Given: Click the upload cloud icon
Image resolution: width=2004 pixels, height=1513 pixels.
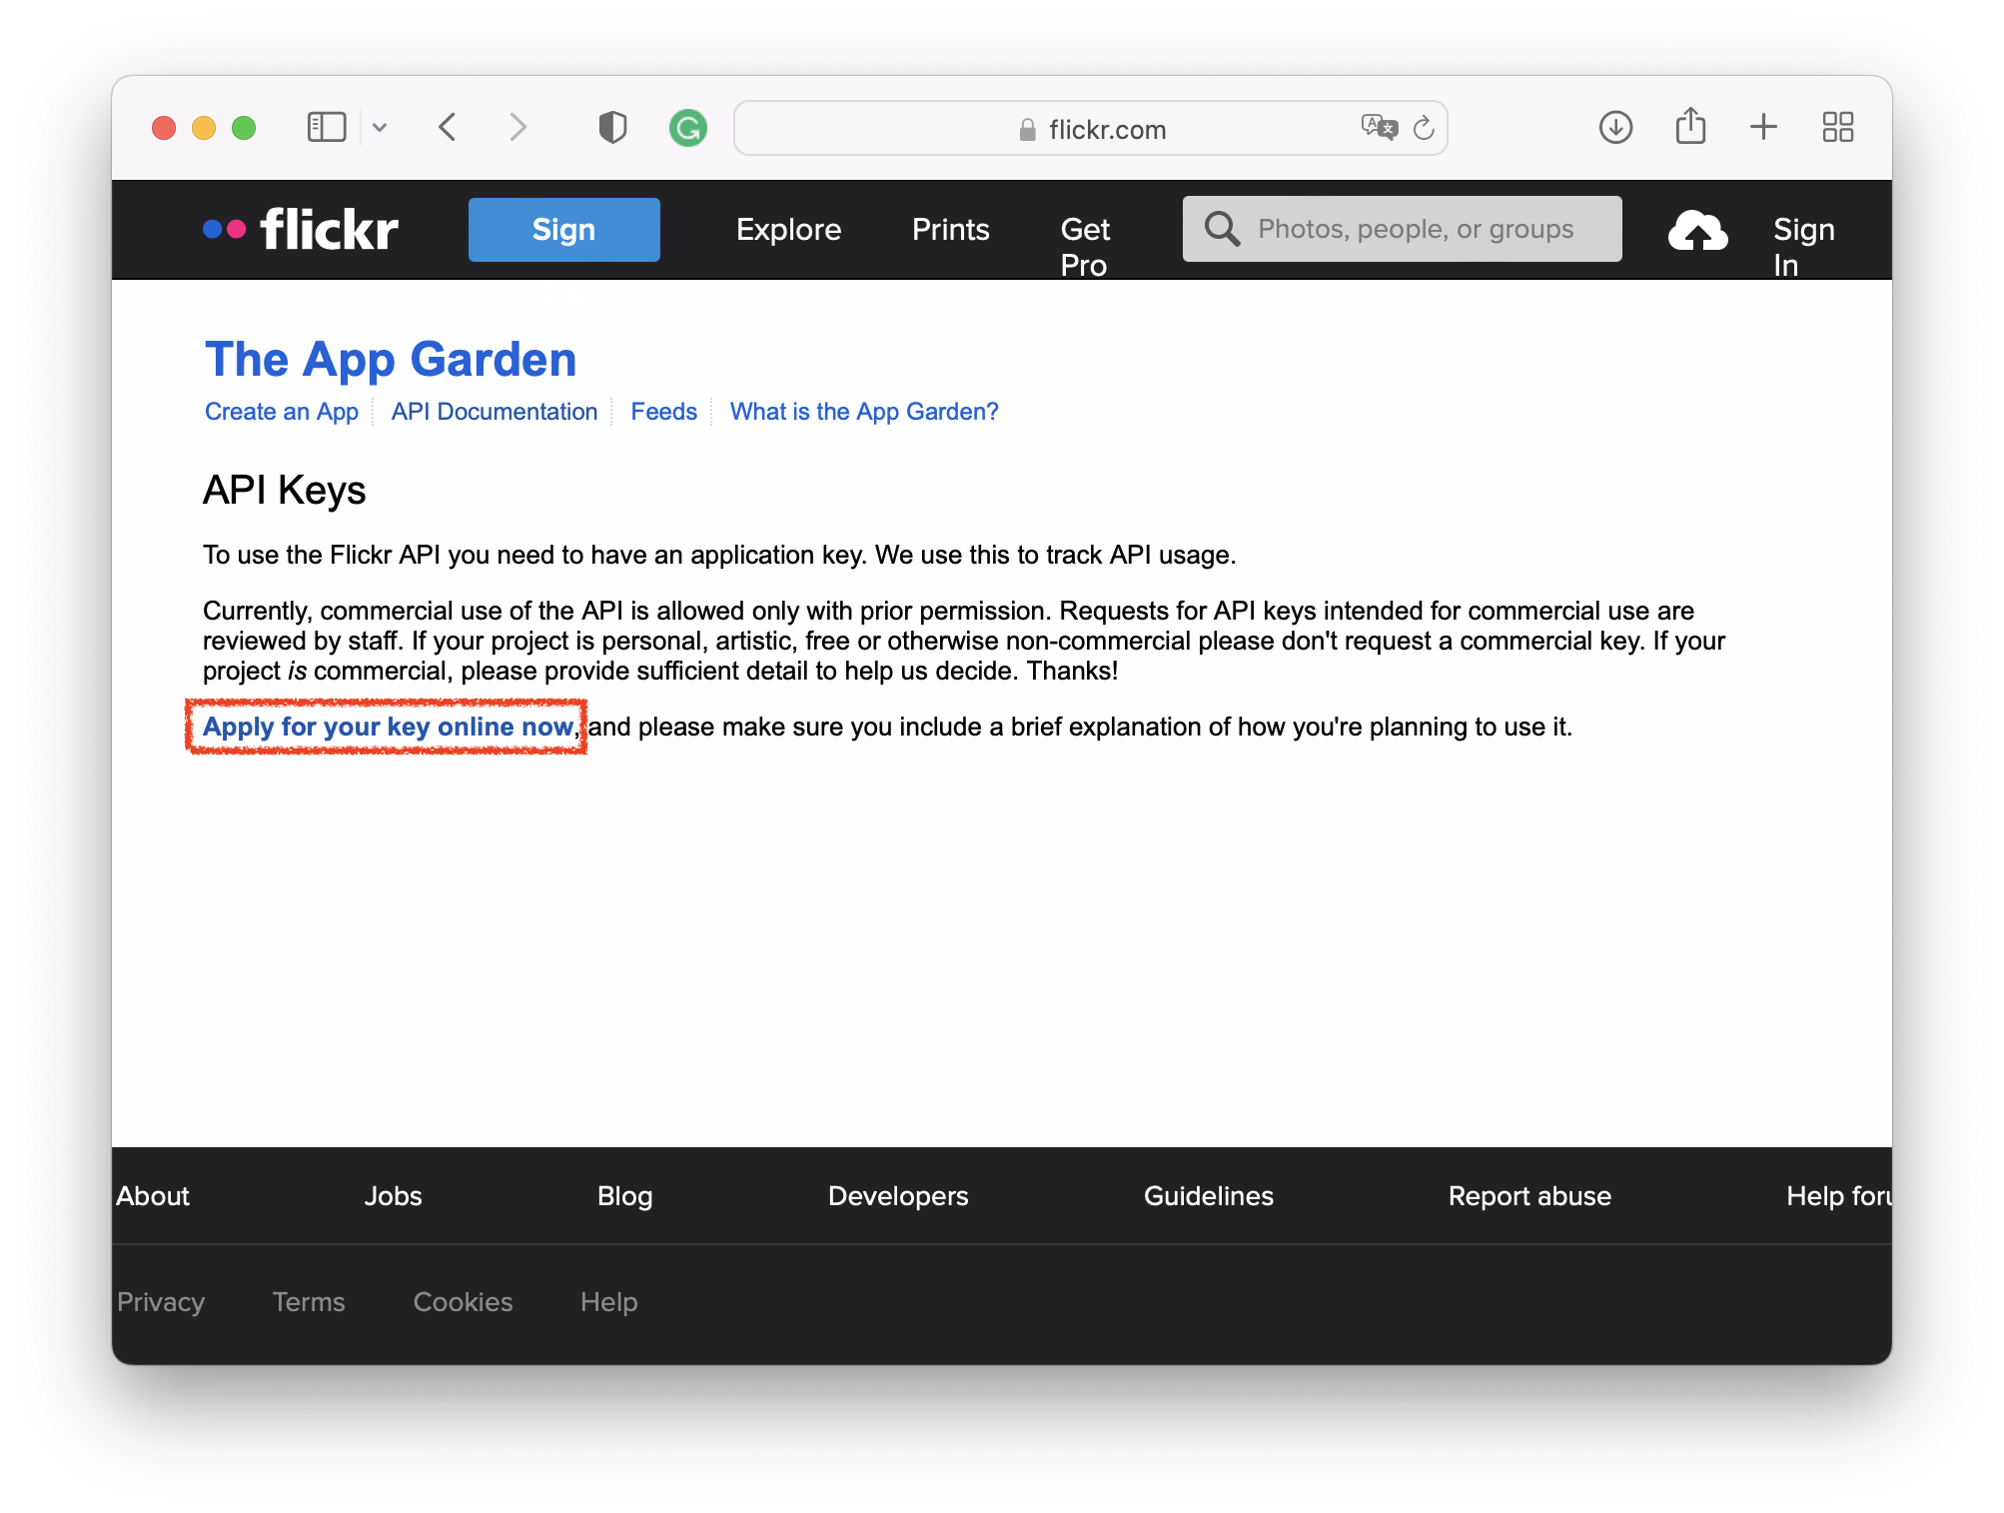Looking at the screenshot, I should pos(1697,230).
